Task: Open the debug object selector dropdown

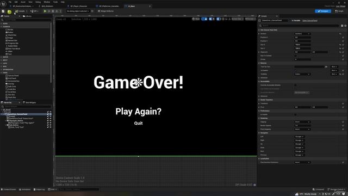Action: 78,11
